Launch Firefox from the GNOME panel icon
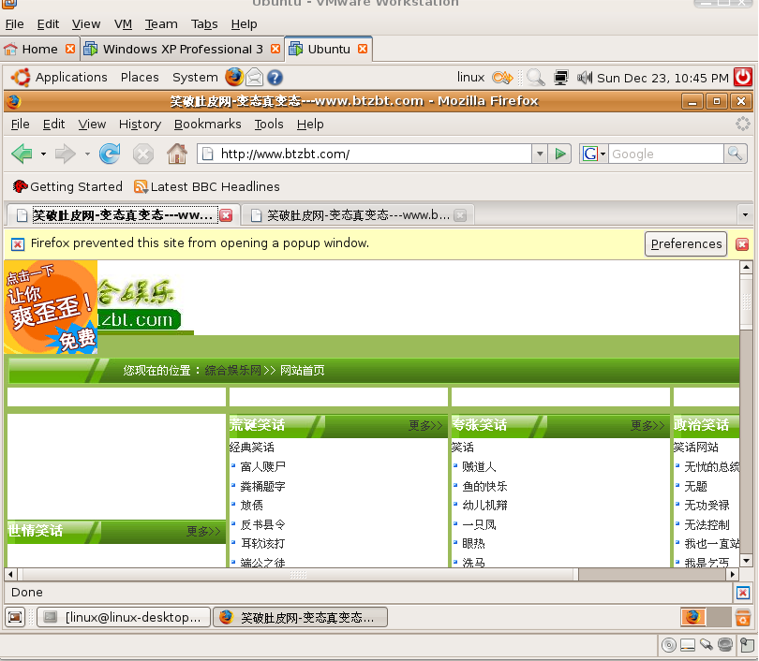Image resolution: width=759 pixels, height=661 pixels. 234,78
